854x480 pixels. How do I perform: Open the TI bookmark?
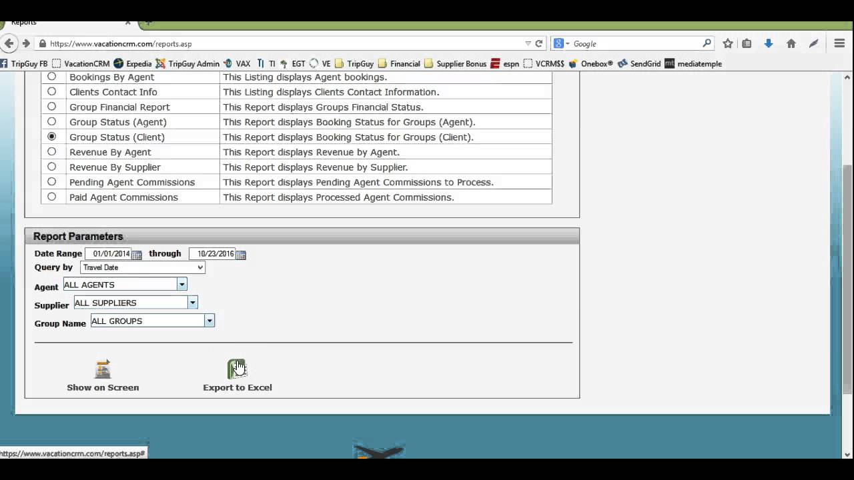coord(266,64)
